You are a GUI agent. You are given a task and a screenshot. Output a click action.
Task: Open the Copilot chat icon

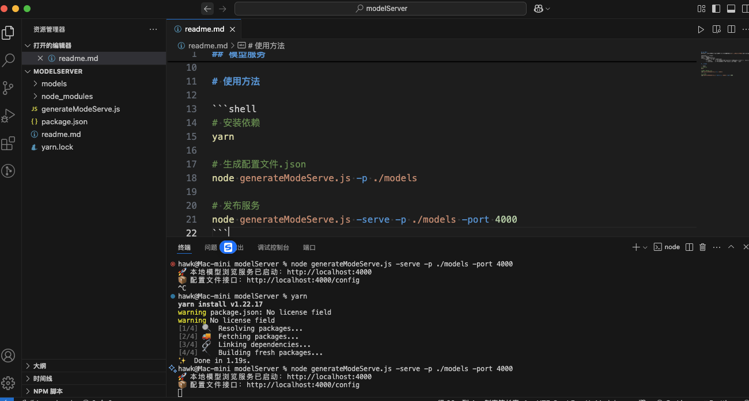coord(538,9)
